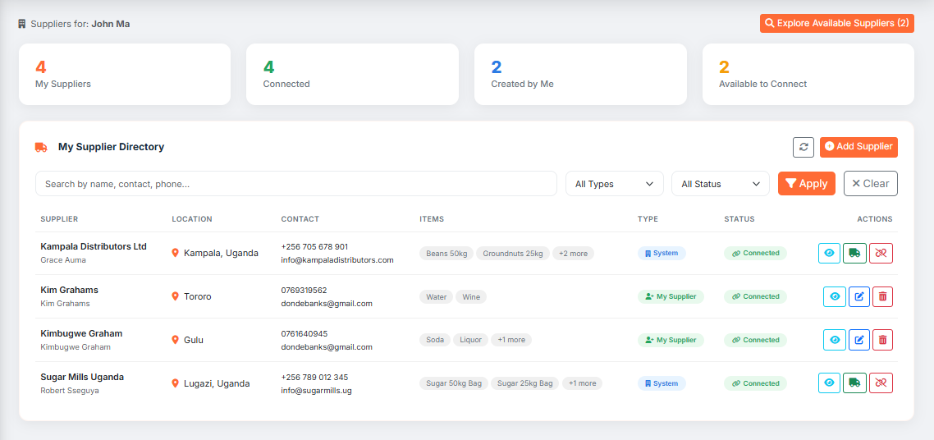The height and width of the screenshot is (440, 934).
Task: Show the +2 more items for Kampala Distributors
Action: 573,254
